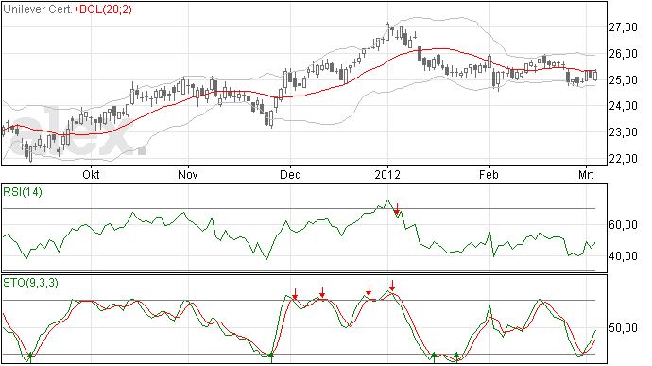This screenshot has width=652, height=366.
Task: Click the '24,00' price axis label
Action: pos(623,106)
